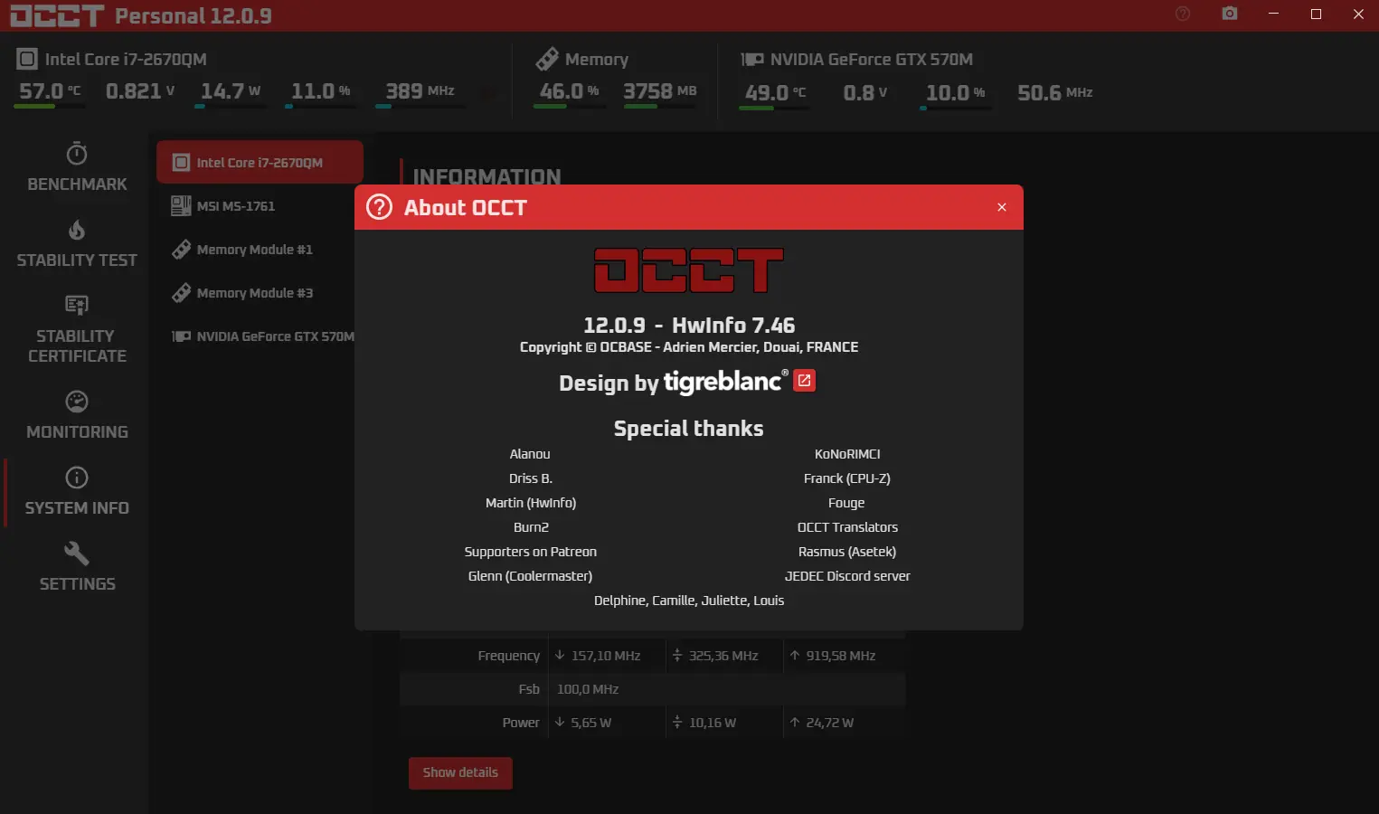Screen dimensions: 1379x814
Task: Click JEDEC Discord server credit
Action: (x=847, y=576)
